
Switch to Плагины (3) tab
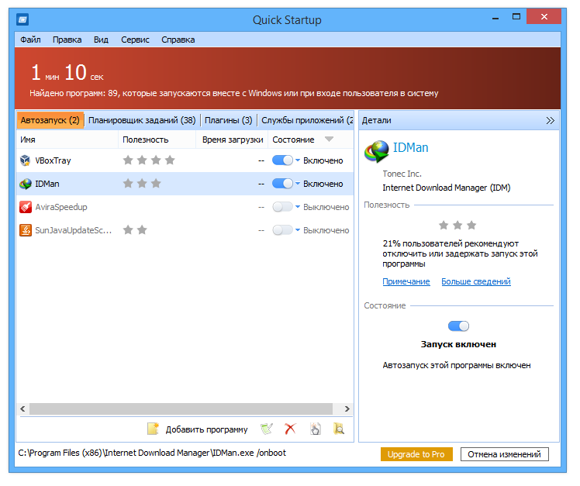click(228, 120)
